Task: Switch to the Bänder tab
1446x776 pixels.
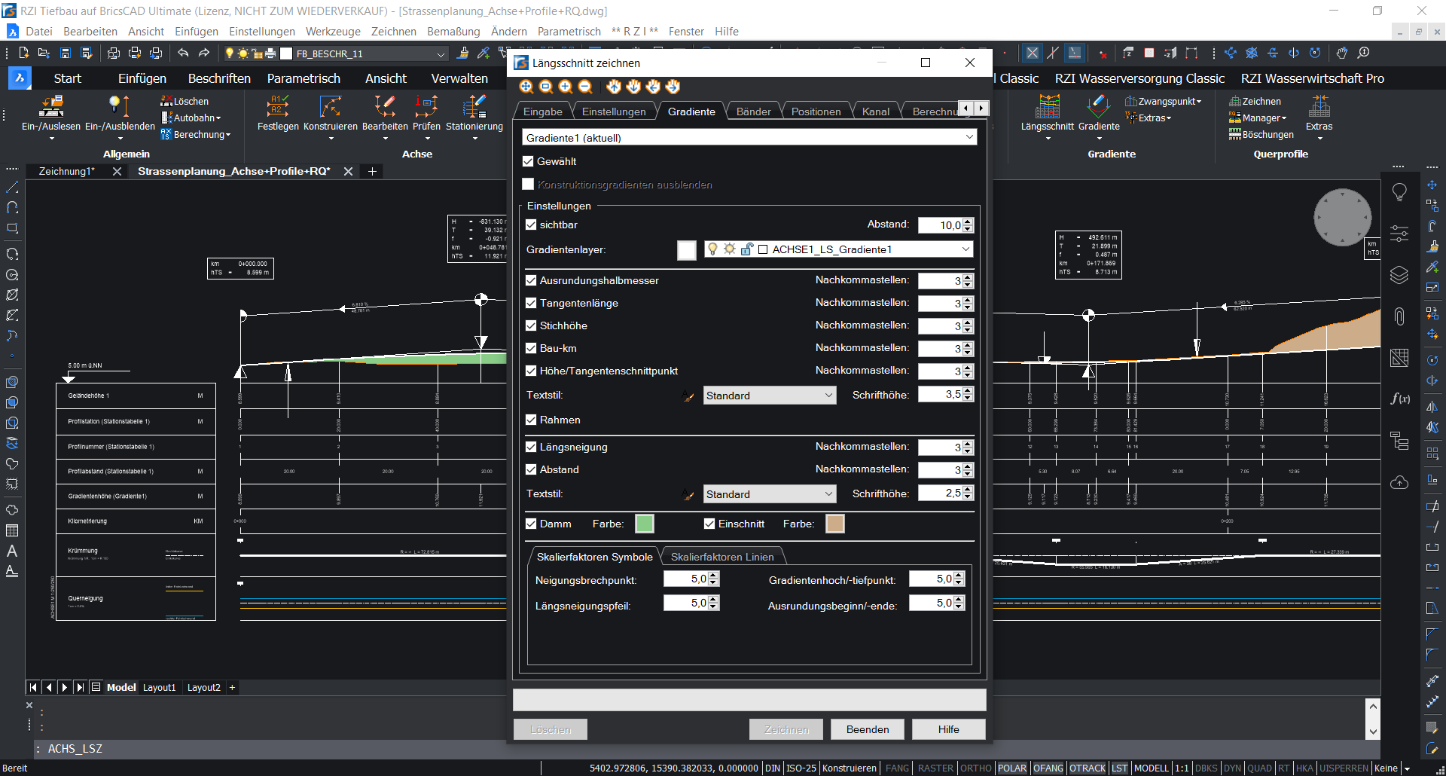Action: [x=753, y=112]
